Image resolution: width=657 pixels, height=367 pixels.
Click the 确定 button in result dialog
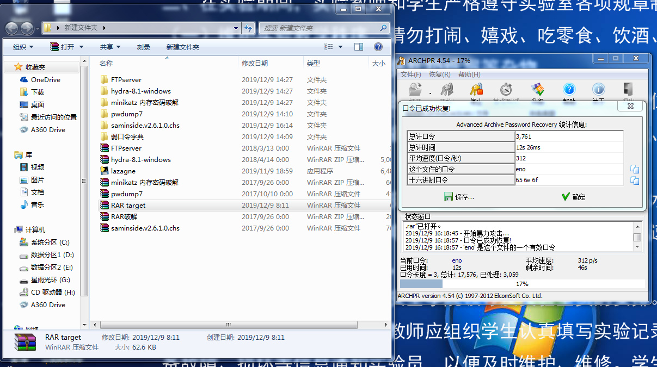tap(574, 197)
